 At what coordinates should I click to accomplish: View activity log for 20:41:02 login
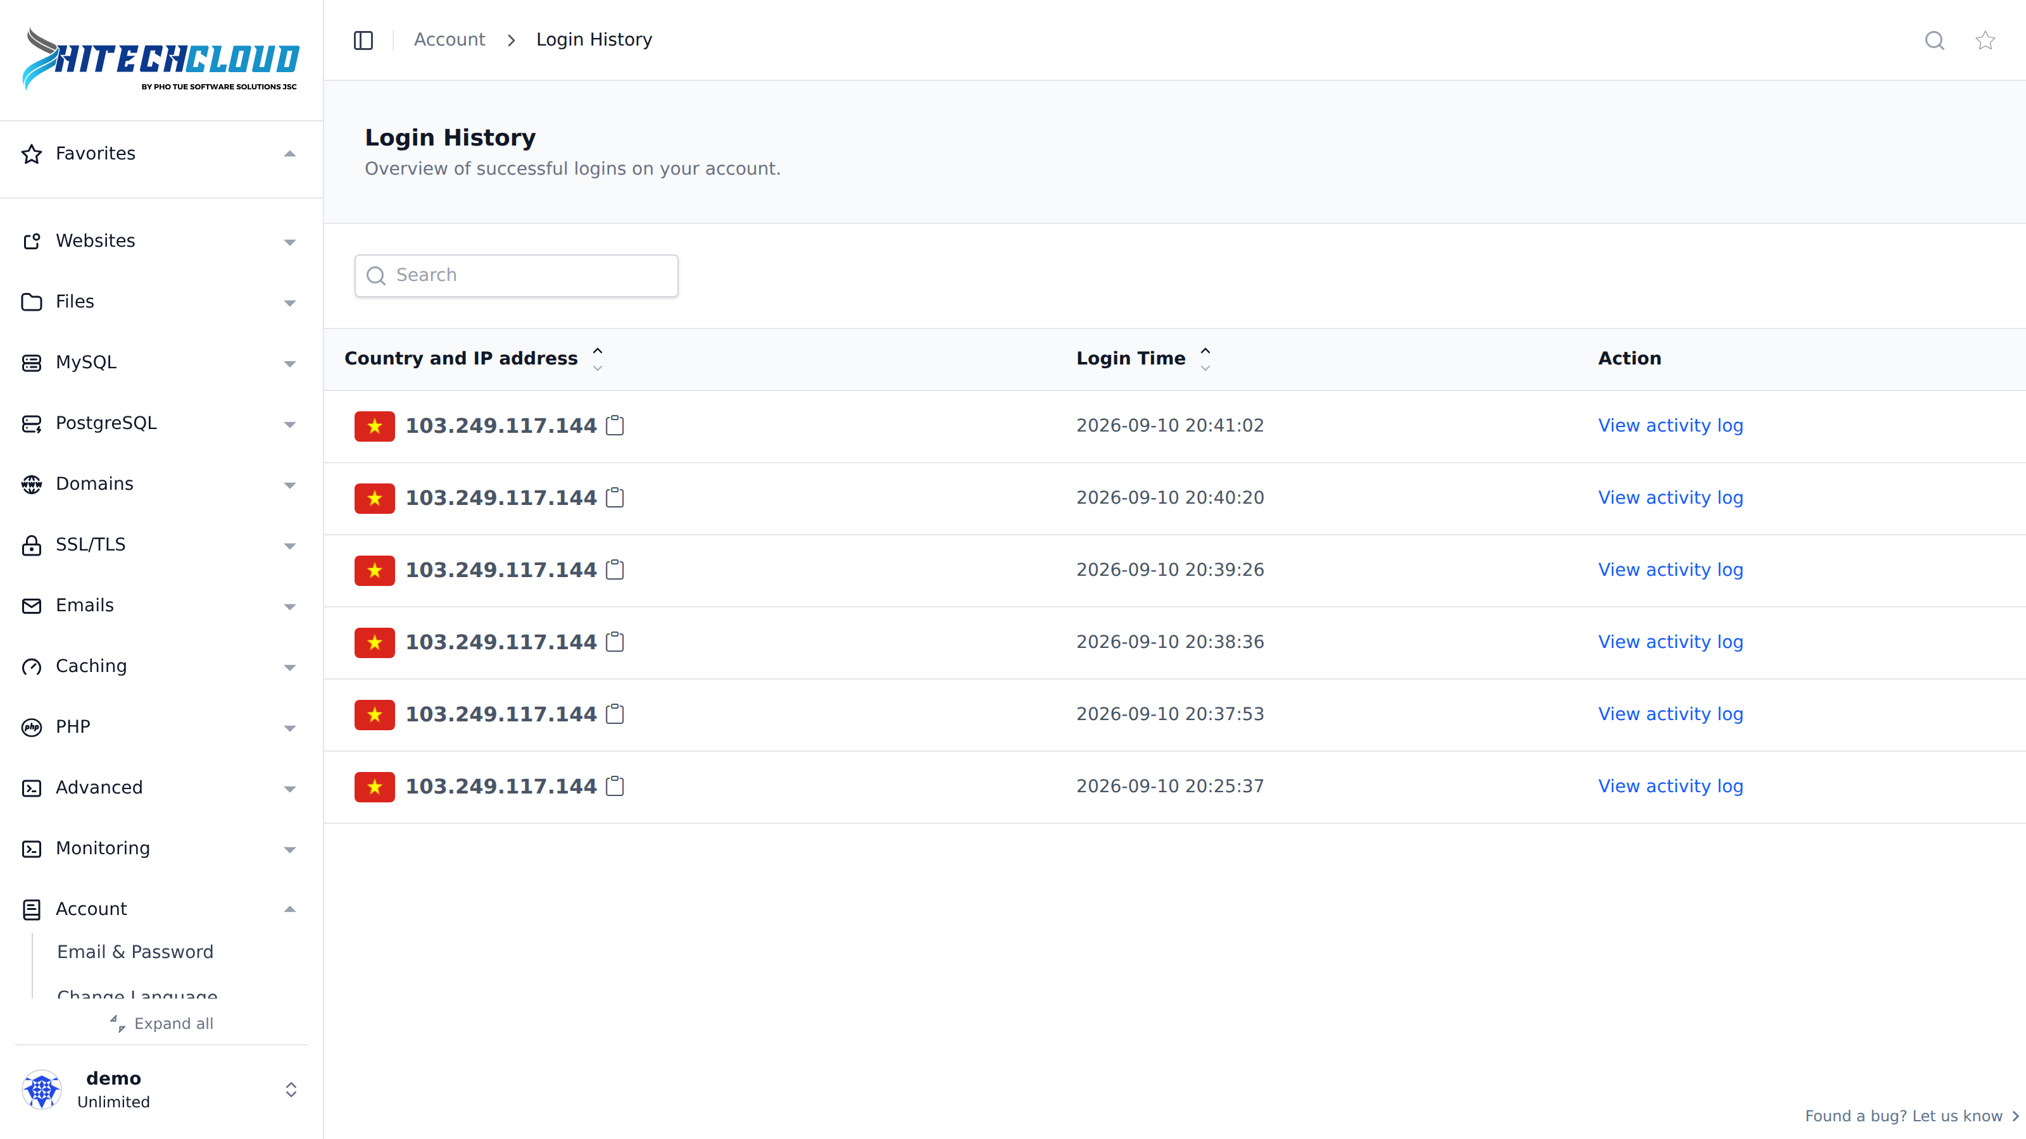[1671, 425]
